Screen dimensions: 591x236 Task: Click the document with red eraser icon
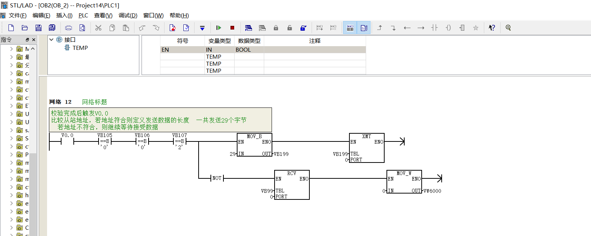[x=172, y=28]
